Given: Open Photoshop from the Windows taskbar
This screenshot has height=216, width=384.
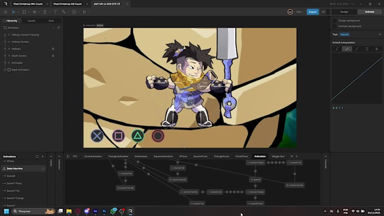Looking at the screenshot, I should point(104,211).
